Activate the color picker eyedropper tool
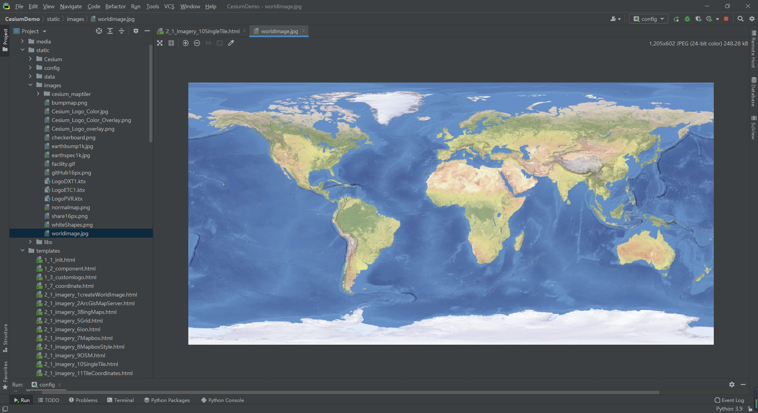758x413 pixels. [x=231, y=43]
